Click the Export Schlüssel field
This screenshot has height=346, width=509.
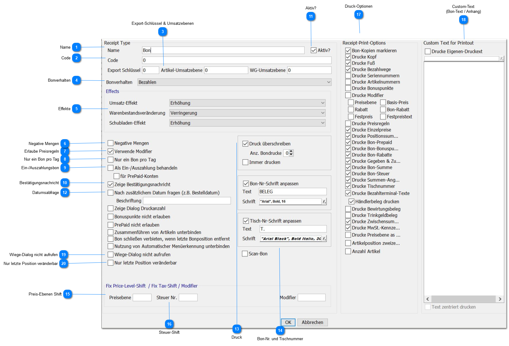[151, 70]
